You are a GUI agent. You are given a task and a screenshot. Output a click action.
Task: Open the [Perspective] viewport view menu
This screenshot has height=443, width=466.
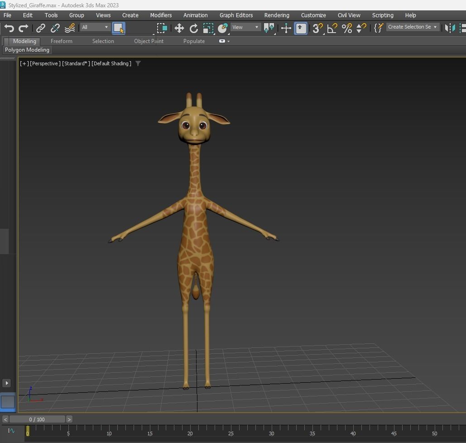(45, 63)
